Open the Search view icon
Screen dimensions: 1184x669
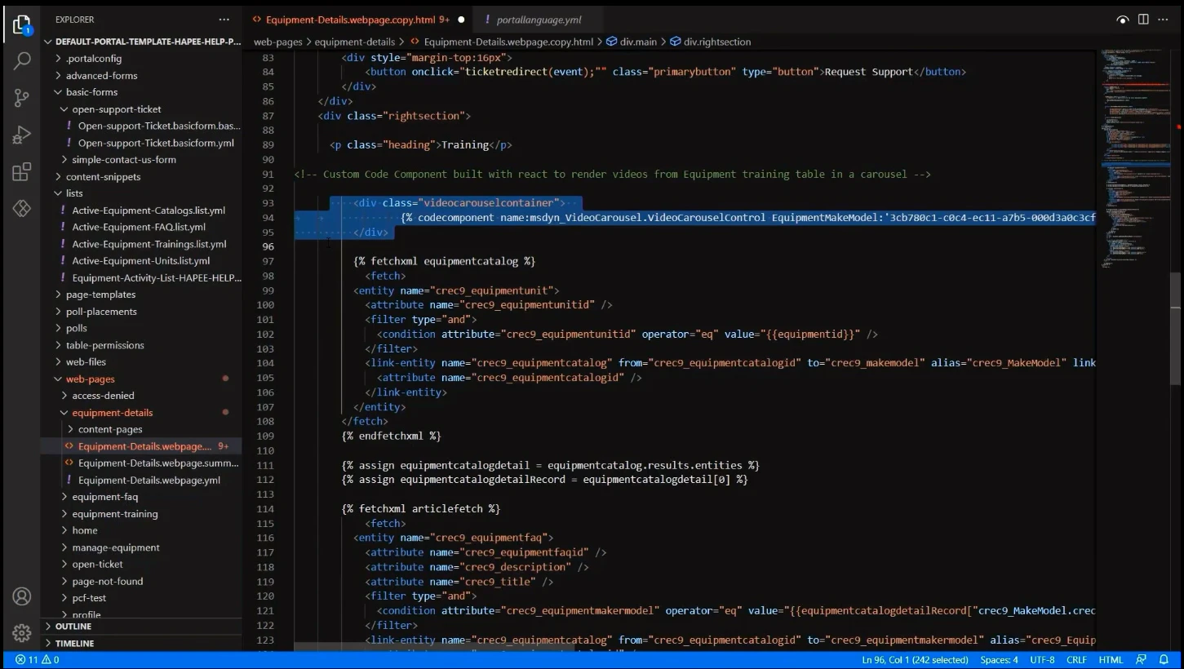(22, 60)
